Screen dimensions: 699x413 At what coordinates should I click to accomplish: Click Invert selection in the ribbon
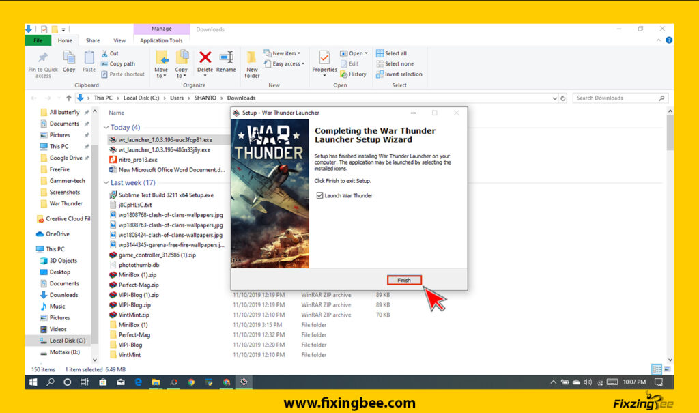pyautogui.click(x=399, y=74)
